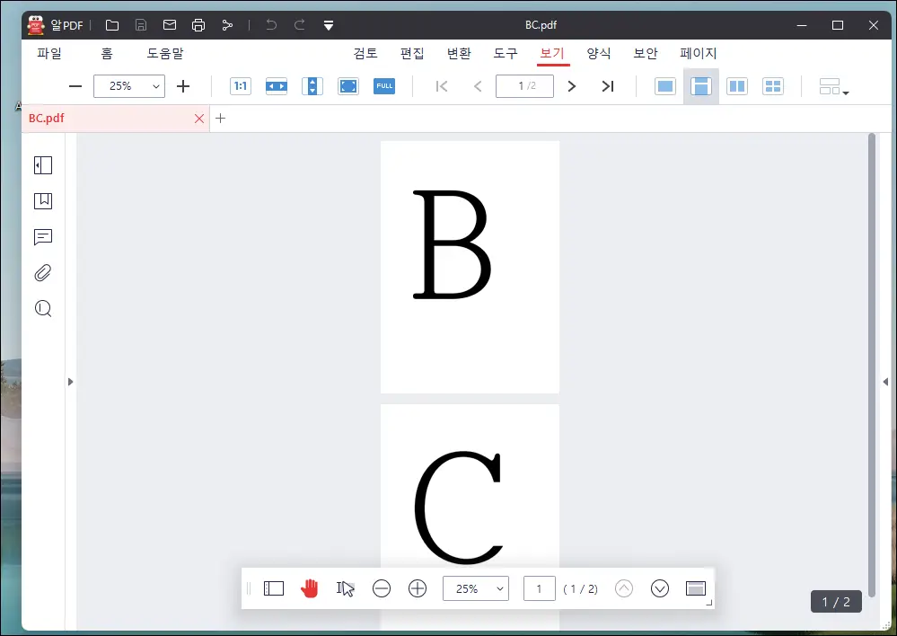897x636 pixels.
Task: Switch to the 편집 ribbon tab
Action: pos(412,53)
